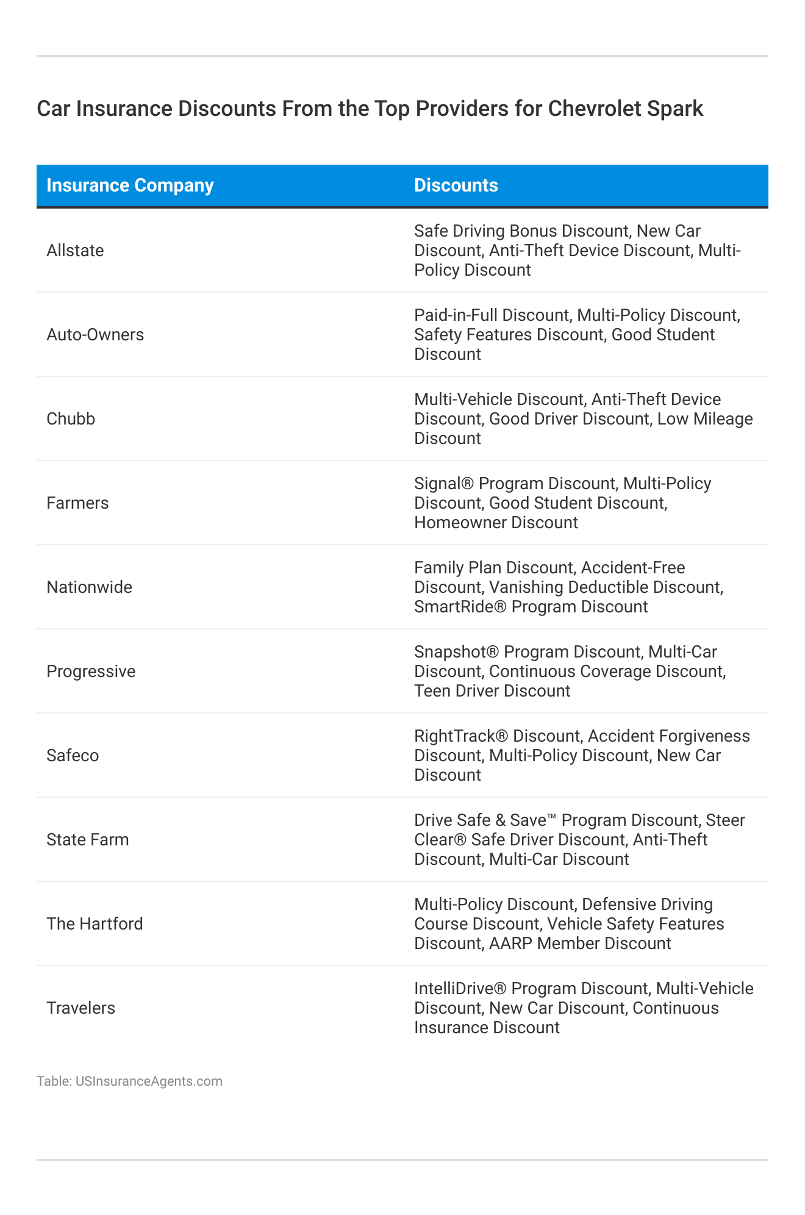The image size is (805, 1215).
Task: Click The Hartford company name
Action: (95, 924)
